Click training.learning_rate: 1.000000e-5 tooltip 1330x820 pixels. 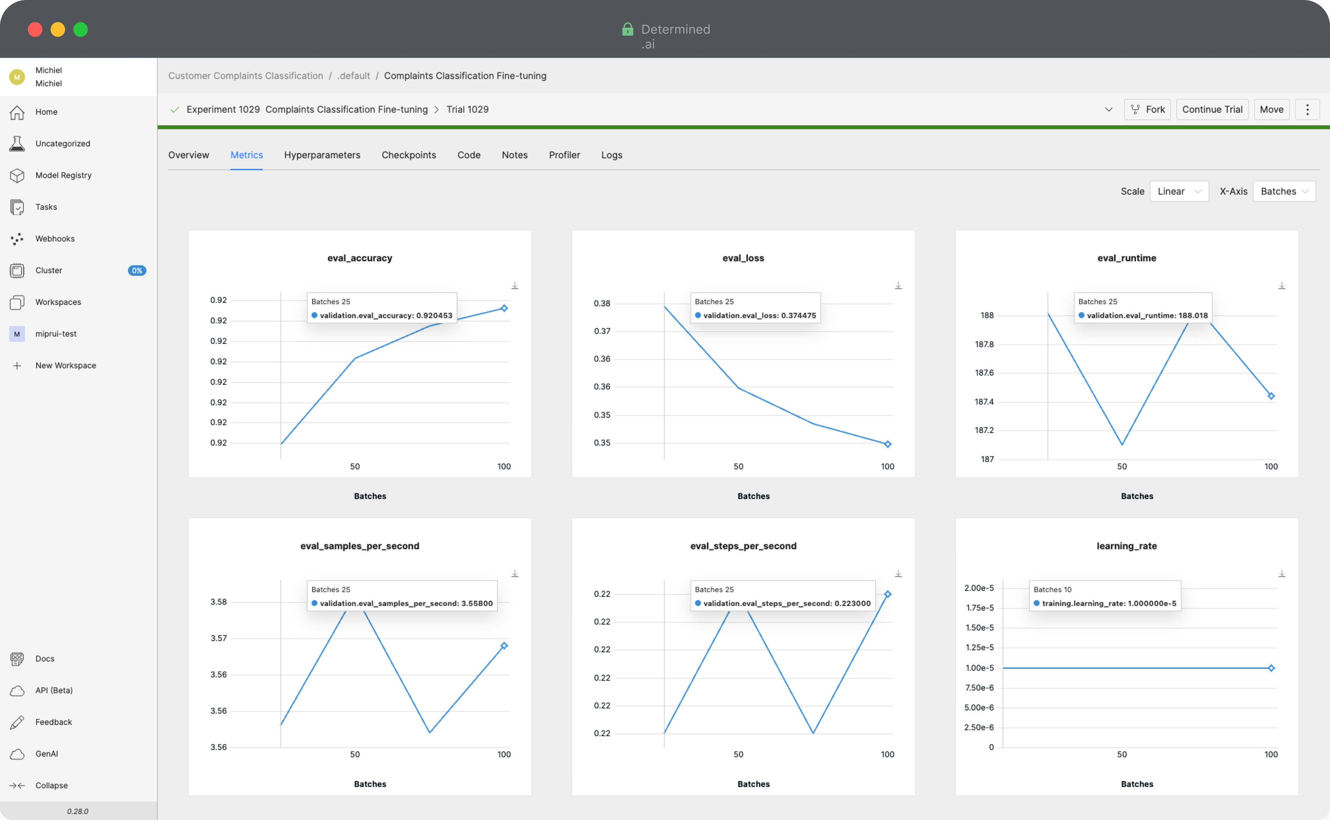point(1109,604)
